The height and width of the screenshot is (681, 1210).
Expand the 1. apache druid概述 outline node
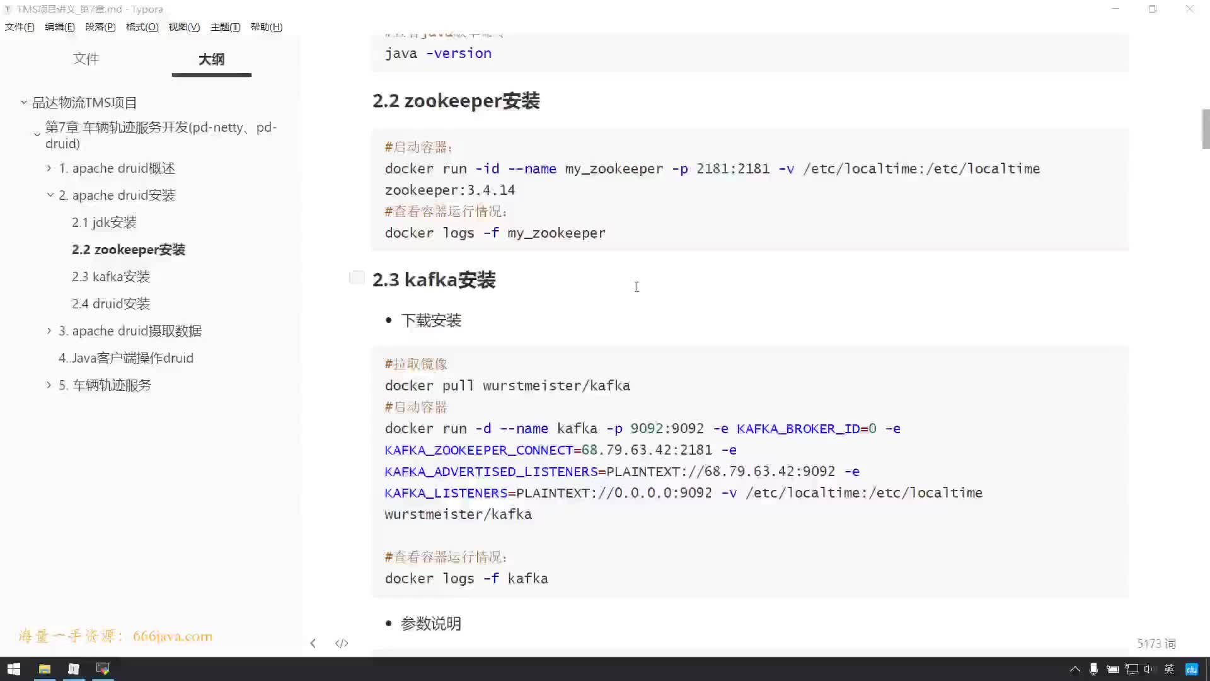[49, 168]
